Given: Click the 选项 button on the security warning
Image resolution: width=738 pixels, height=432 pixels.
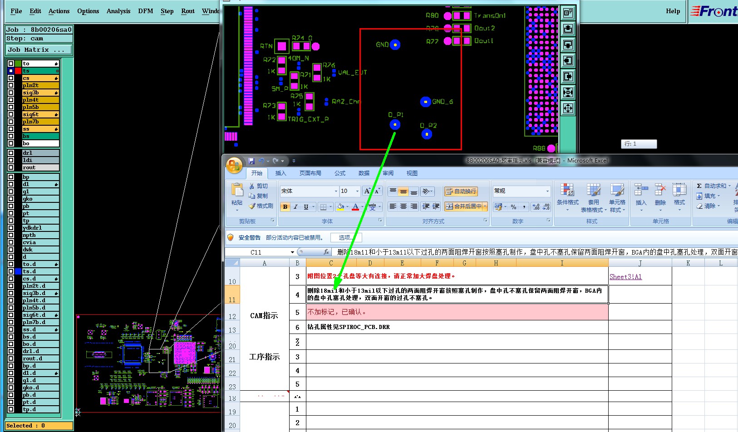Looking at the screenshot, I should click(346, 237).
